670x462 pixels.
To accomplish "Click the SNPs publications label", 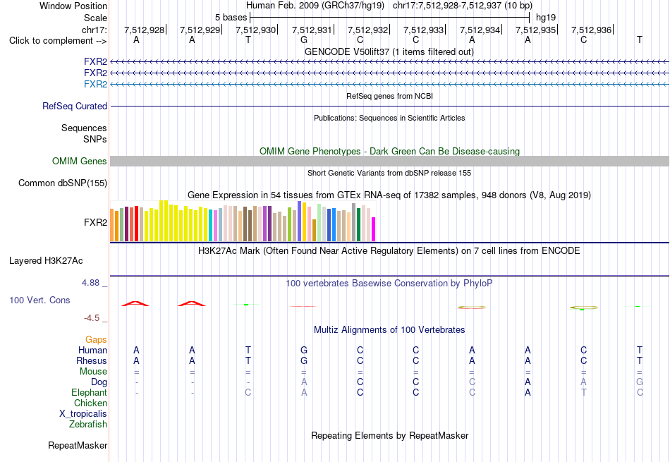I will click(x=95, y=140).
